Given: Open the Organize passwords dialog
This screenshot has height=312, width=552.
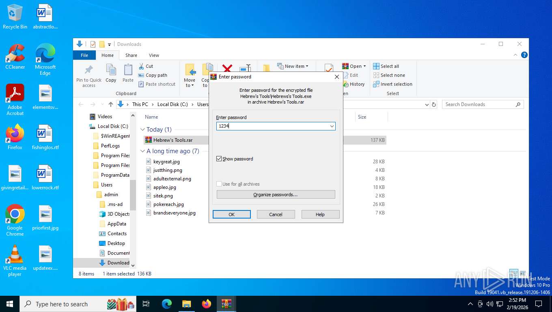Looking at the screenshot, I should point(276,195).
